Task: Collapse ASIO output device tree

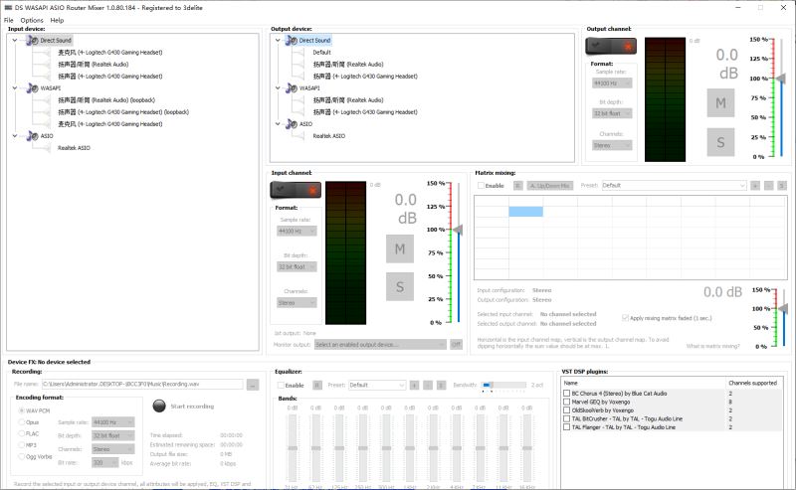Action: tap(278, 124)
